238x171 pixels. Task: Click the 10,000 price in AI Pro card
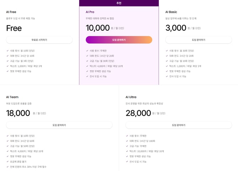pyautogui.click(x=98, y=28)
